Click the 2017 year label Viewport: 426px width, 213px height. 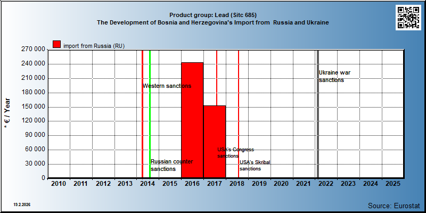tap(215, 184)
